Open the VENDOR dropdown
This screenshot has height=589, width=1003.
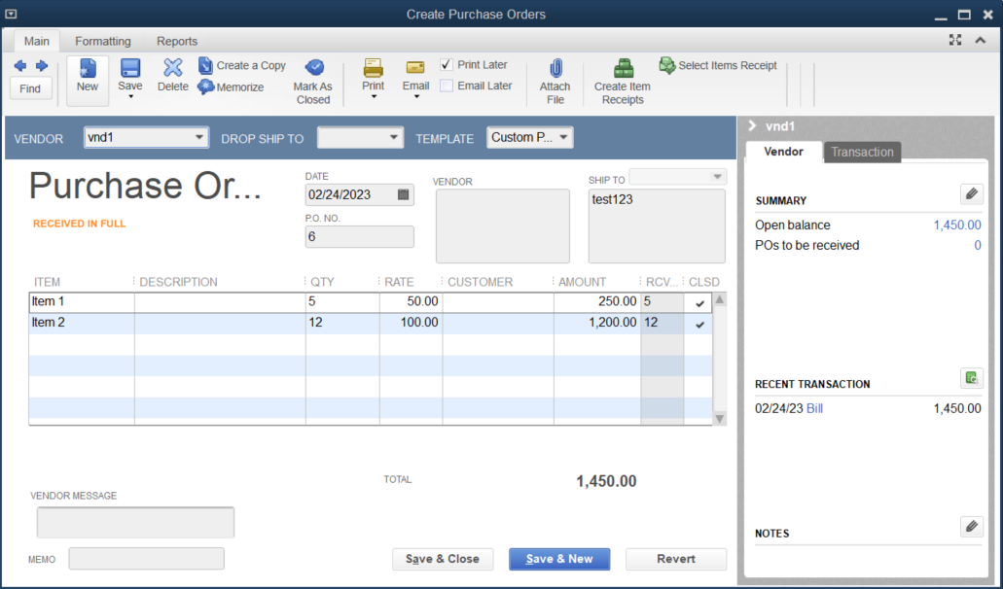point(200,137)
